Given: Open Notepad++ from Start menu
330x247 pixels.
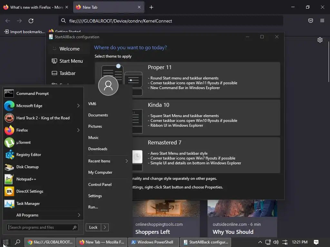Looking at the screenshot, I should tap(43, 179).
